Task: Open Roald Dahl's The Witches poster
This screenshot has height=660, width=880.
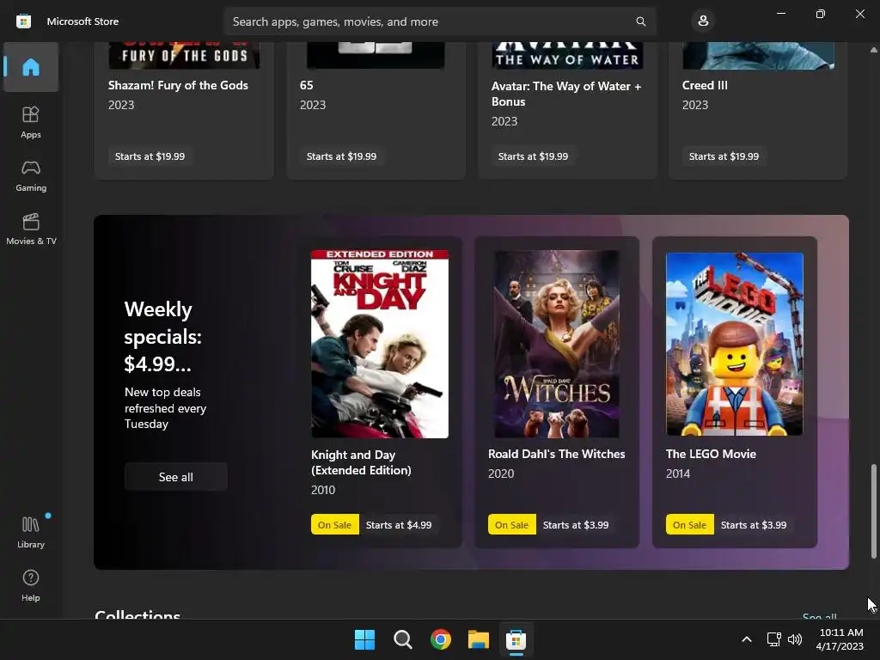Action: coord(557,344)
